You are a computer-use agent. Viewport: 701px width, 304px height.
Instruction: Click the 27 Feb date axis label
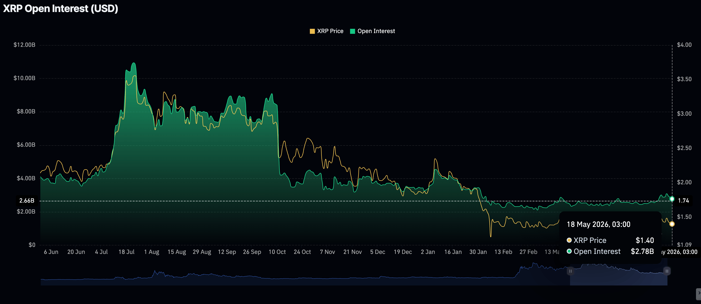coord(528,252)
